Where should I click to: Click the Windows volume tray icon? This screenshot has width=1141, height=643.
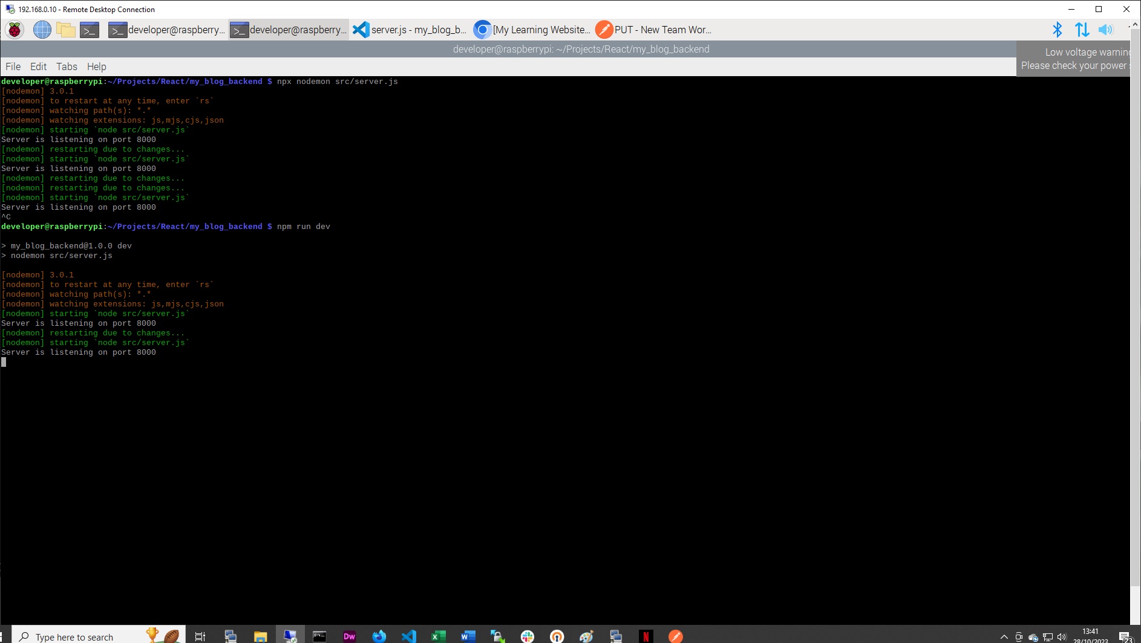(x=1062, y=637)
